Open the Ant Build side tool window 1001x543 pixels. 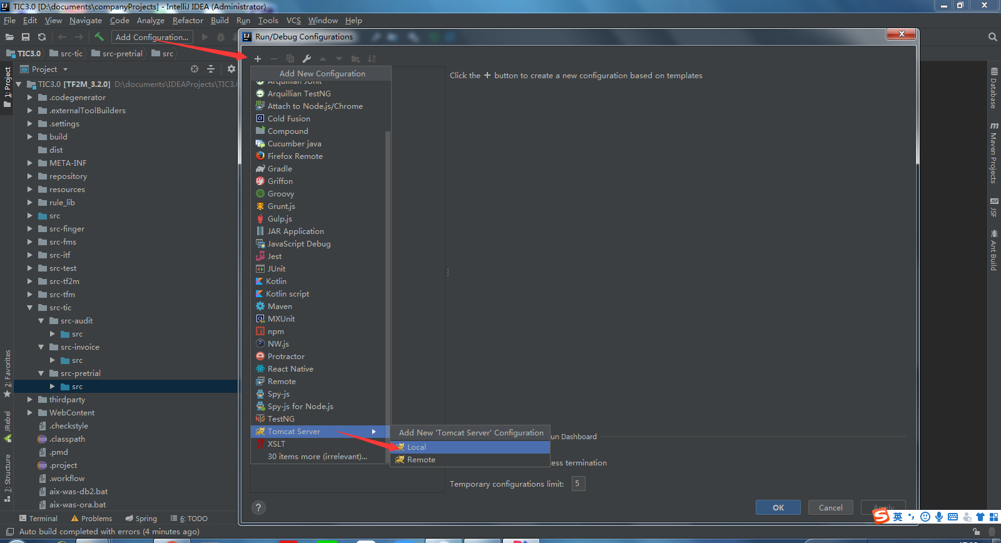click(993, 250)
